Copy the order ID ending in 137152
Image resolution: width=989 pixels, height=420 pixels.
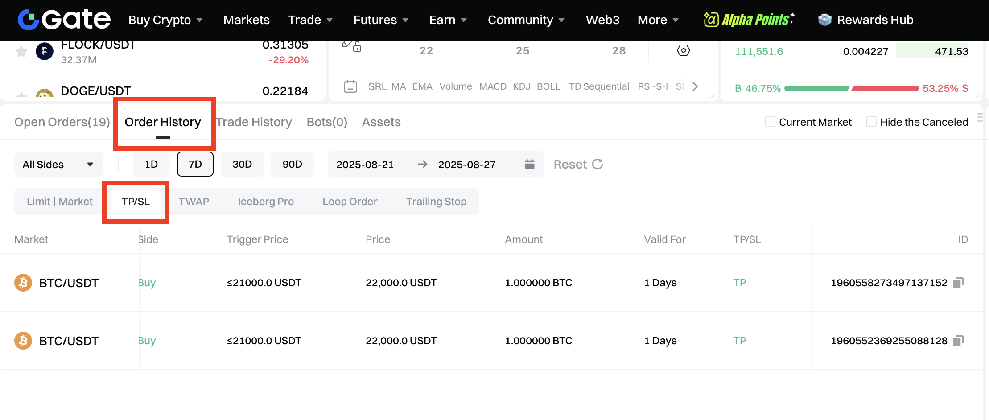pos(958,283)
